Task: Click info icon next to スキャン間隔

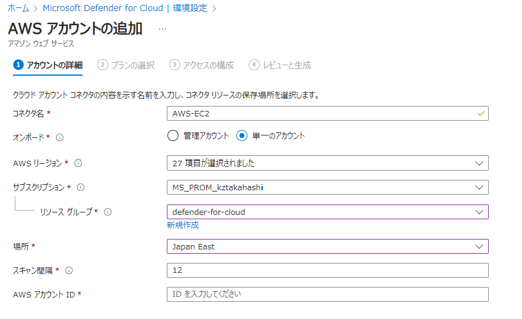Action: pos(69,270)
